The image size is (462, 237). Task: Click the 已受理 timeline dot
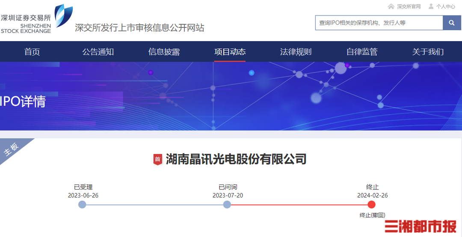[x=83, y=204]
